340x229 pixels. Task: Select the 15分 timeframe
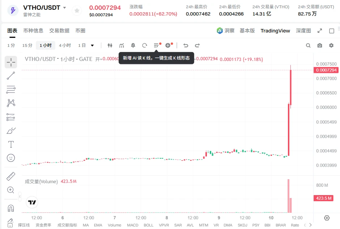pyautogui.click(x=27, y=45)
